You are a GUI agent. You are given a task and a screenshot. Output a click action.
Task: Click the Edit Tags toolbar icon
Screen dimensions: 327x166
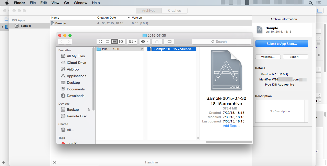point(169,41)
